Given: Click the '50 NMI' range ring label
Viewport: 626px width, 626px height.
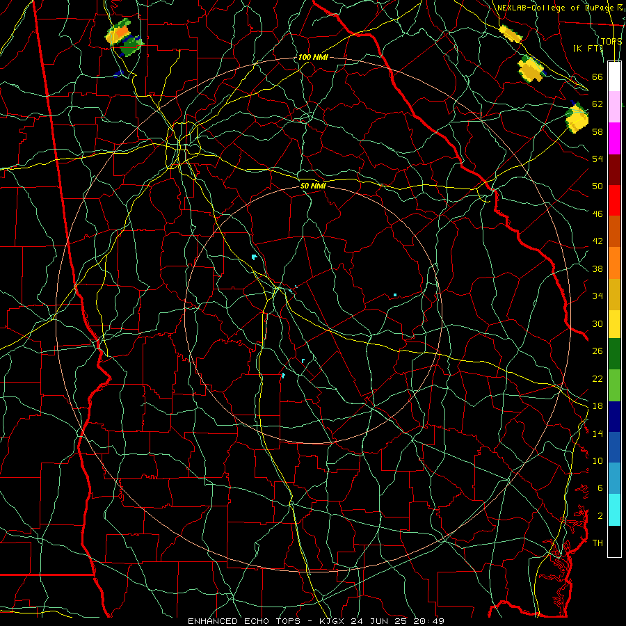Looking at the screenshot, I should (313, 186).
